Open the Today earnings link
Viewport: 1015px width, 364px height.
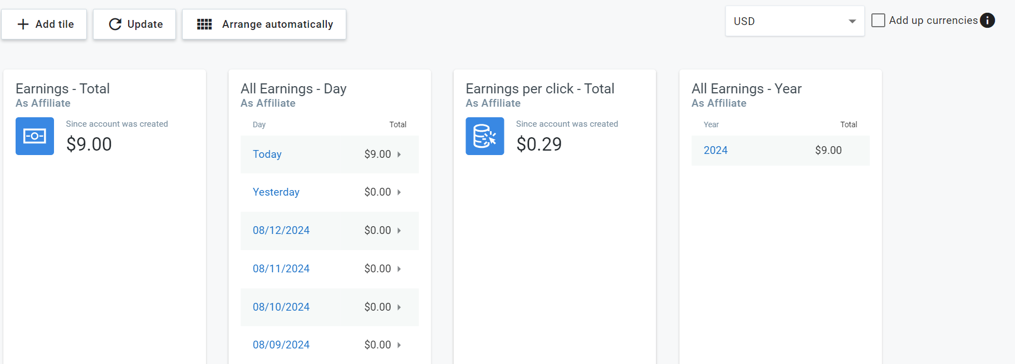coord(267,154)
